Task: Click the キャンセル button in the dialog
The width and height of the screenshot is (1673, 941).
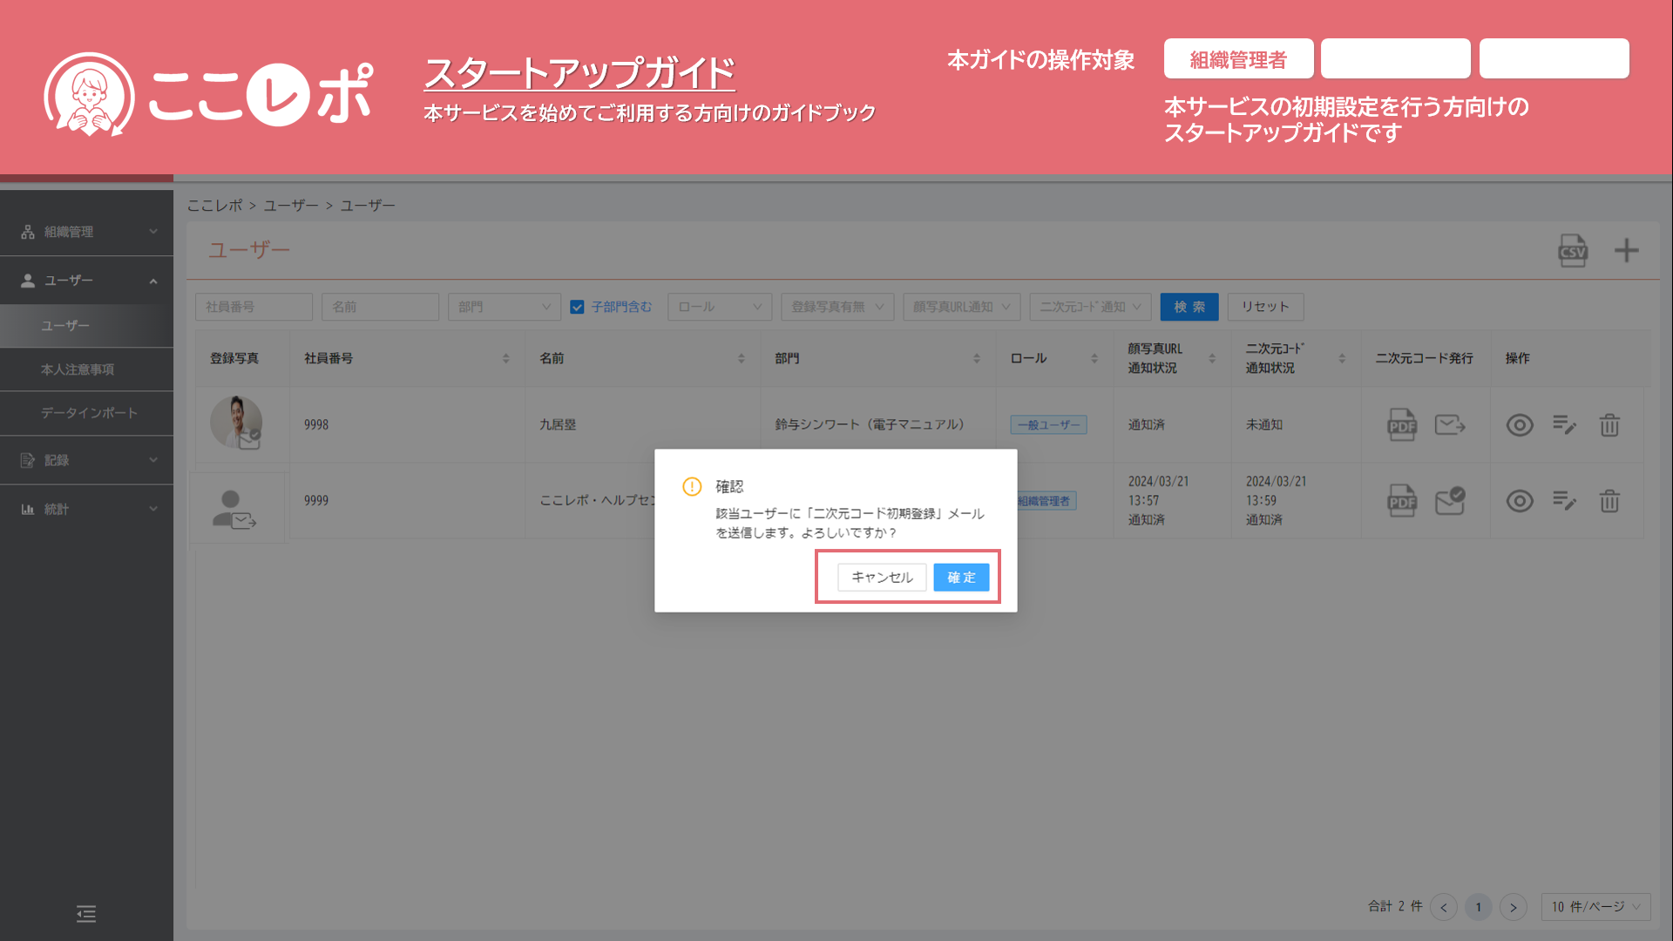Action: click(x=882, y=578)
